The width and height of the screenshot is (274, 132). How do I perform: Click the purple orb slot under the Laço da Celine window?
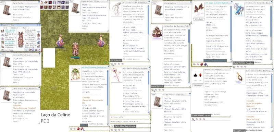[205, 64]
